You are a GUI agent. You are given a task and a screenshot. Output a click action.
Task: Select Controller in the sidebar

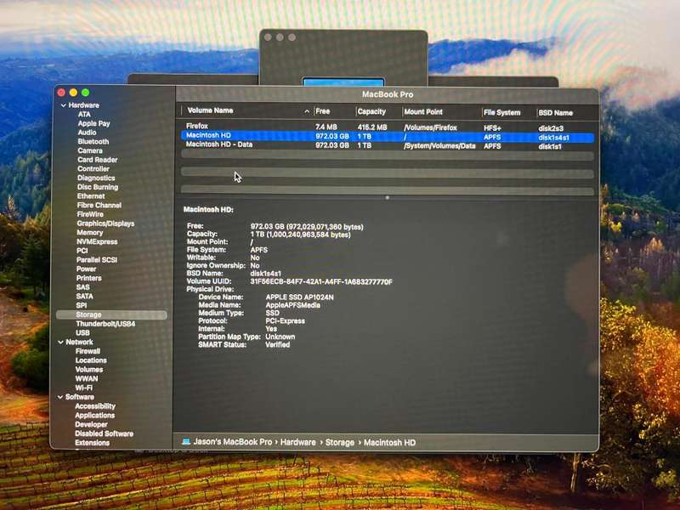click(93, 169)
